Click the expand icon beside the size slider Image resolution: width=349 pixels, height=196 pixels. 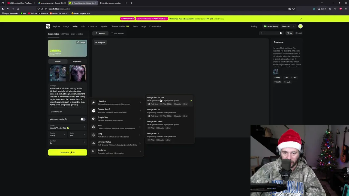(x=261, y=33)
